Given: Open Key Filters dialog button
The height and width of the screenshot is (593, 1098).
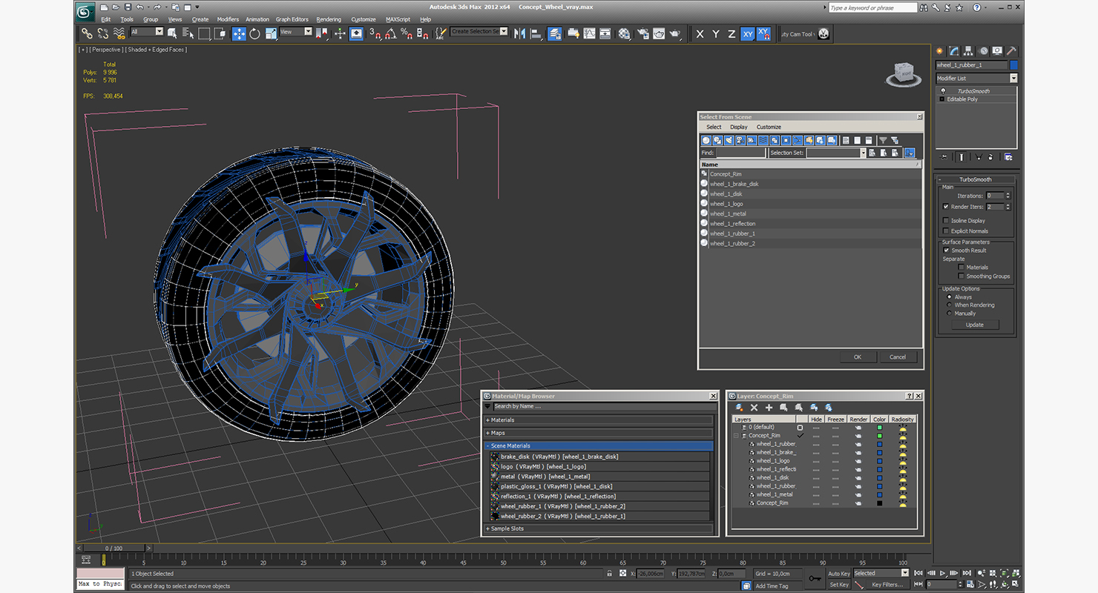Looking at the screenshot, I should 887,584.
